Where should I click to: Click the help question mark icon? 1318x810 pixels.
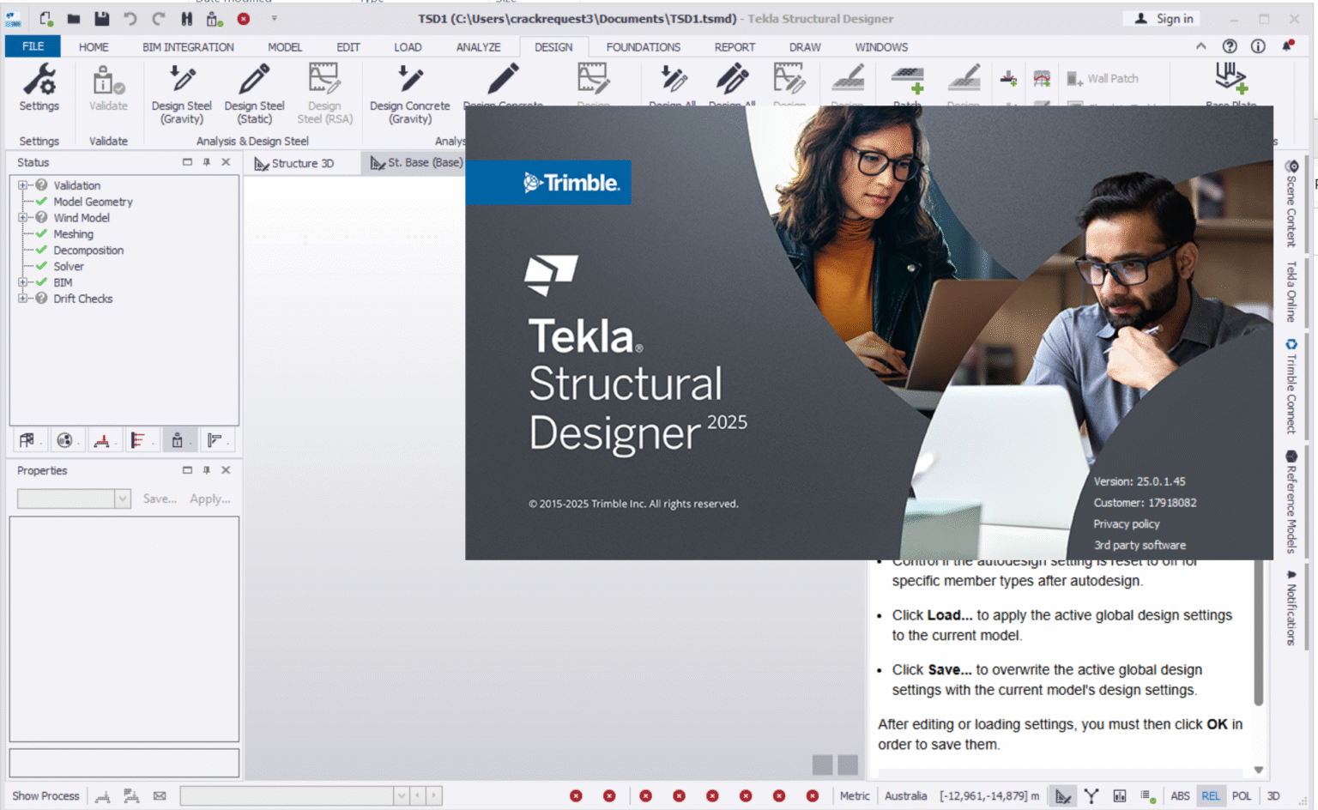point(1230,46)
